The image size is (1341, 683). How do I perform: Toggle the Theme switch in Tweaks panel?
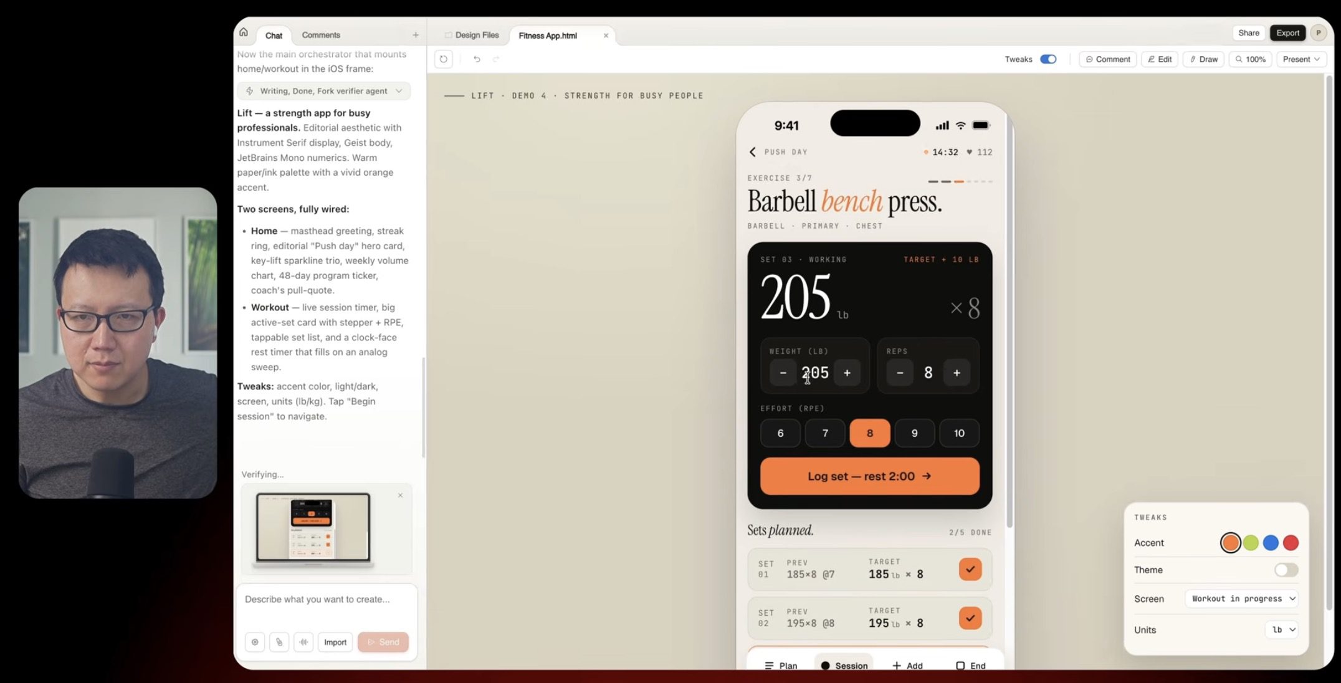click(1286, 570)
